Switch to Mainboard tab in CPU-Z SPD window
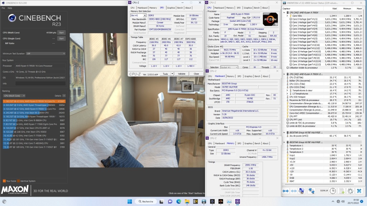Image resolution: width=367 pixels, height=206 pixels. (x=142, y=8)
